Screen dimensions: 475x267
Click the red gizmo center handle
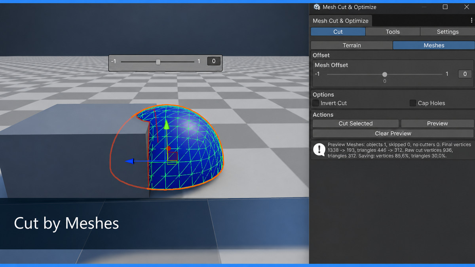pos(169,149)
